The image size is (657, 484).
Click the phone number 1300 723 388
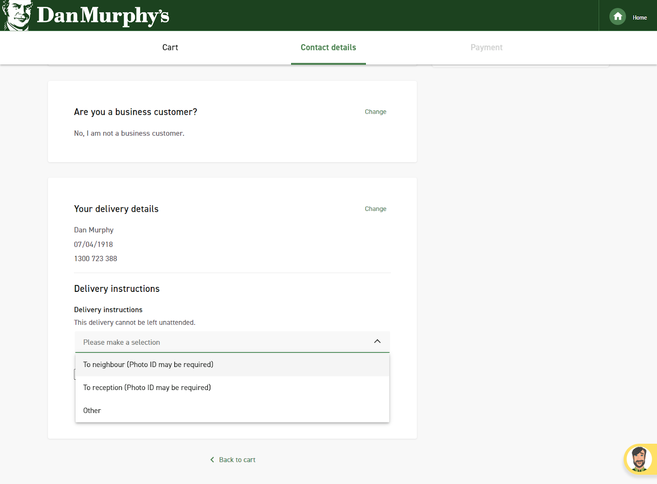(x=96, y=259)
